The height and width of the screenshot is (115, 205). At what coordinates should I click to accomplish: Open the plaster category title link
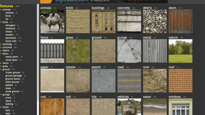pos(71,67)
